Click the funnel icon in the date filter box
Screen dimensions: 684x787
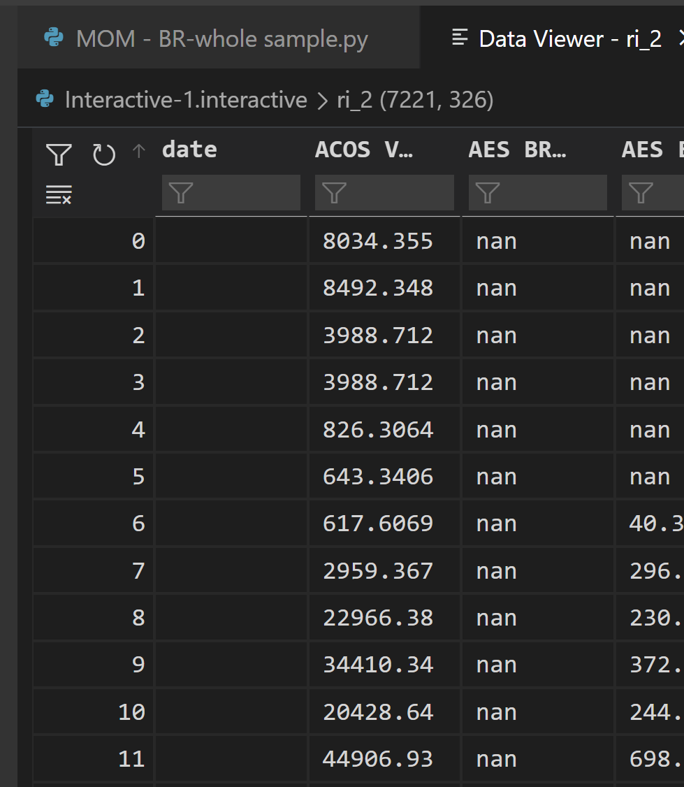click(x=182, y=194)
